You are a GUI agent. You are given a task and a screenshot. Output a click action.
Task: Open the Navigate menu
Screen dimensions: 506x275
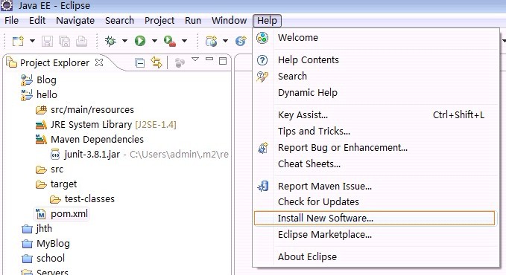pos(75,20)
